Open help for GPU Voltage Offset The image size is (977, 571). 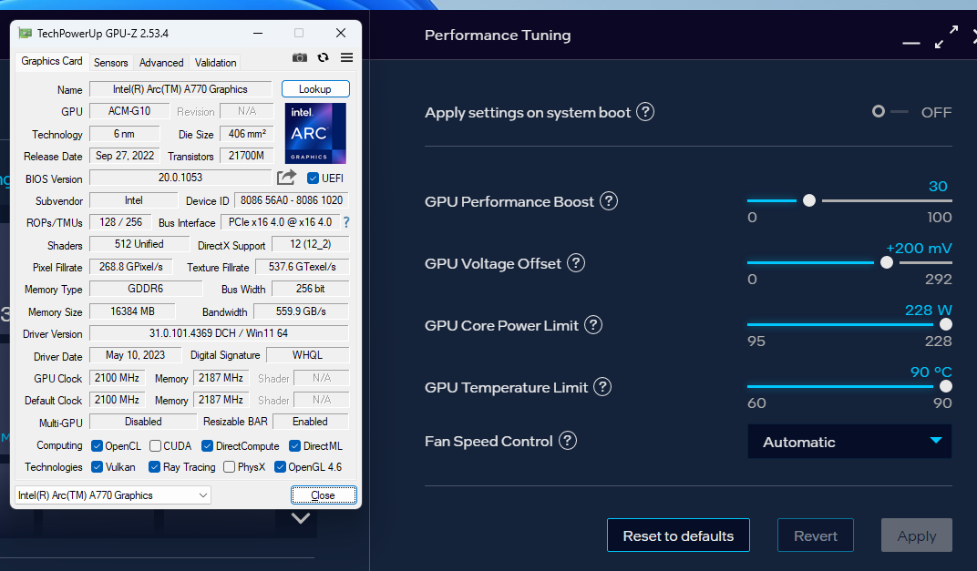click(x=576, y=263)
